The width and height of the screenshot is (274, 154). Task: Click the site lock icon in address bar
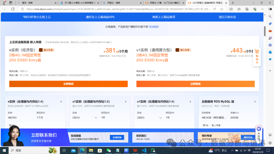point(22,9)
